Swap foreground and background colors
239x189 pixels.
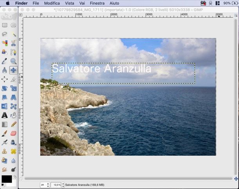tap(15, 177)
